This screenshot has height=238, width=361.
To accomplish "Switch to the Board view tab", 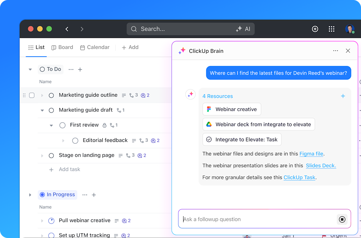I will click(x=62, y=47).
